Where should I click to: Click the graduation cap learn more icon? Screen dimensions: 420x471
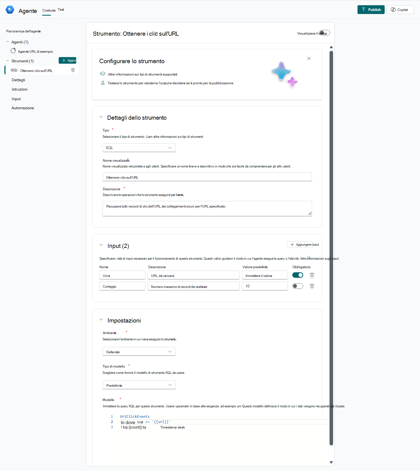point(103,74)
